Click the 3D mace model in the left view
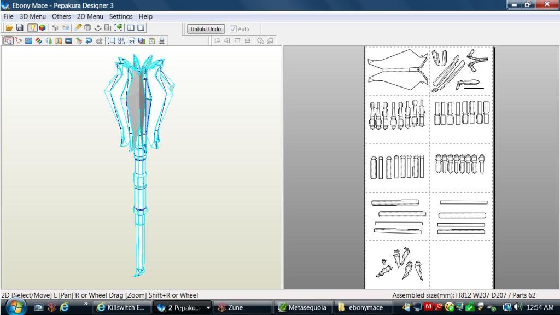This screenshot has height=315, width=560. [x=139, y=164]
